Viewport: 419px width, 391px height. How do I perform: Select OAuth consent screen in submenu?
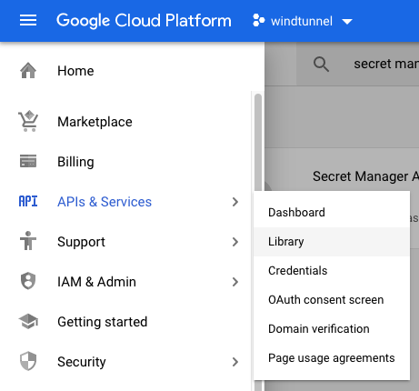click(332, 300)
